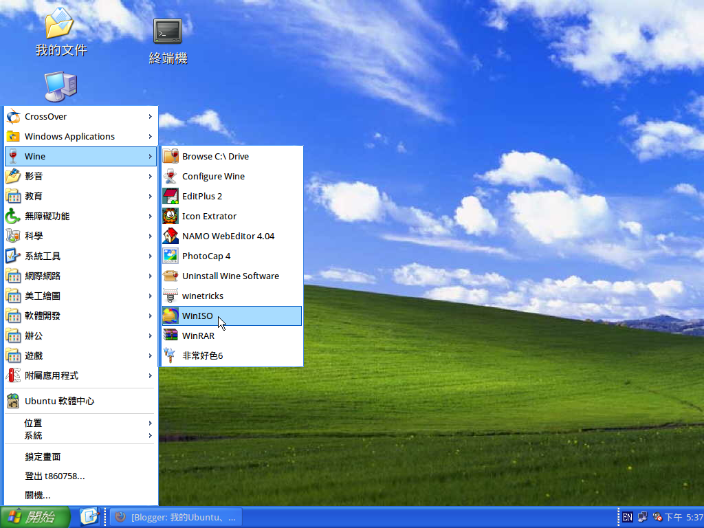
Task: Click the Wine glass icon in the menu
Action: [x=13, y=156]
